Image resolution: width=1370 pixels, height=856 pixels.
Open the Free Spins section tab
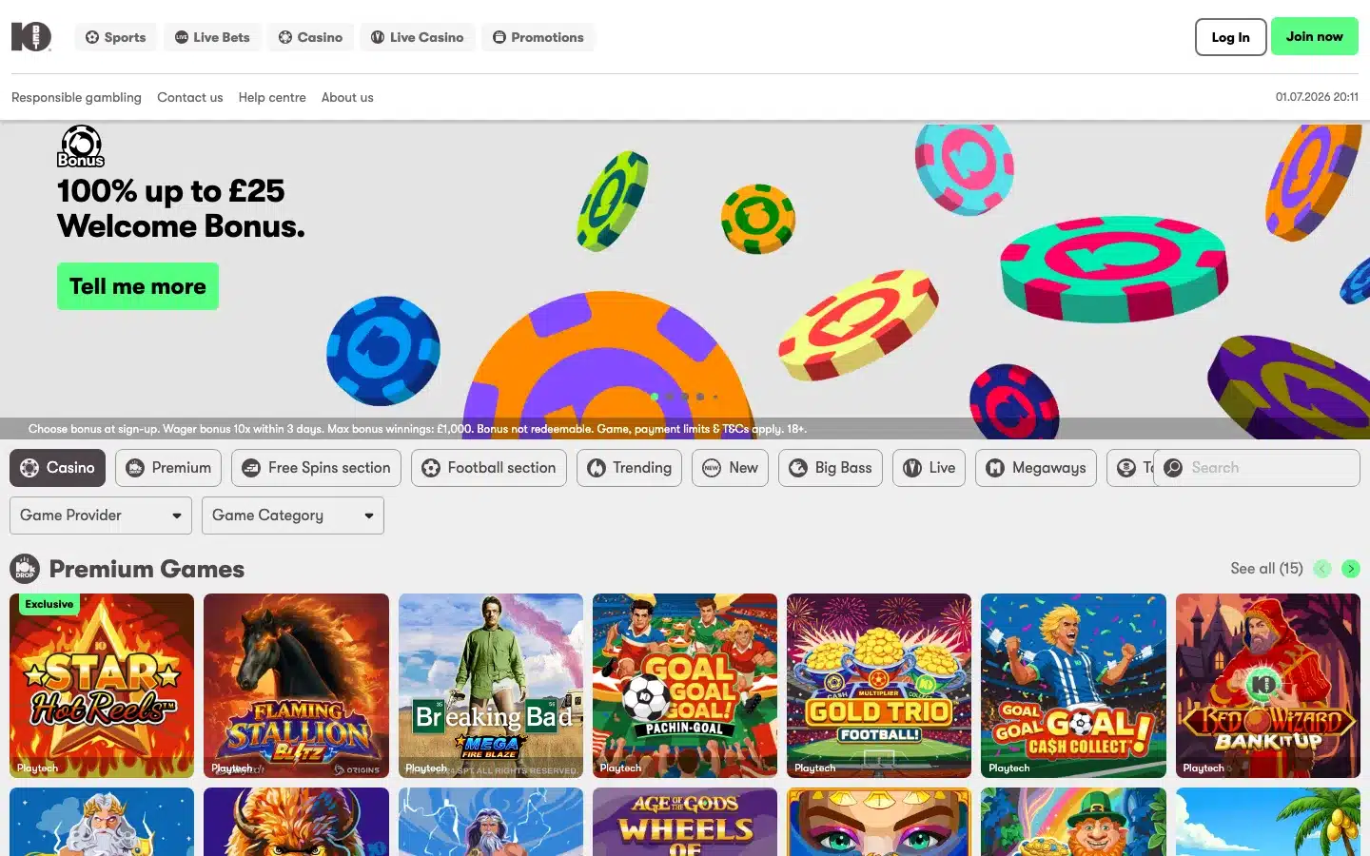tap(316, 468)
